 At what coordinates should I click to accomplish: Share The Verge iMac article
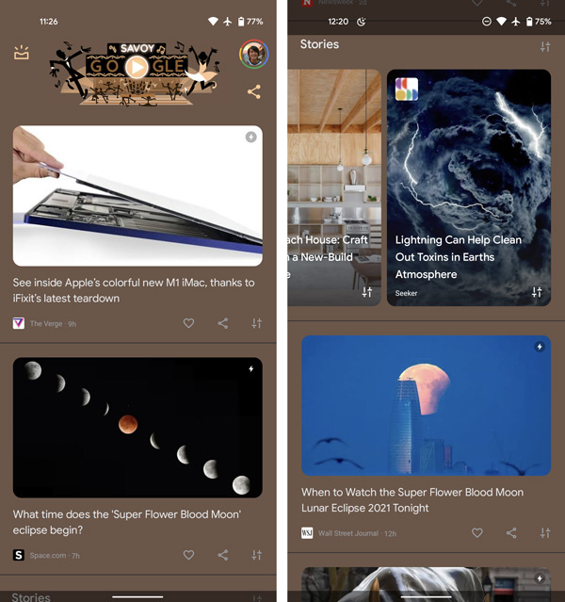[223, 323]
